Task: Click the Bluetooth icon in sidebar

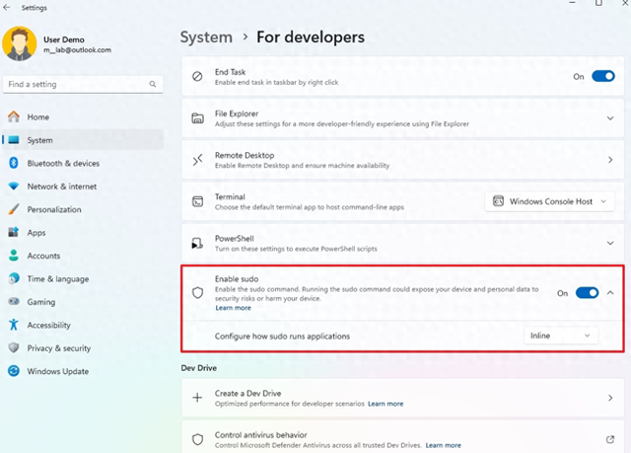Action: (x=14, y=163)
